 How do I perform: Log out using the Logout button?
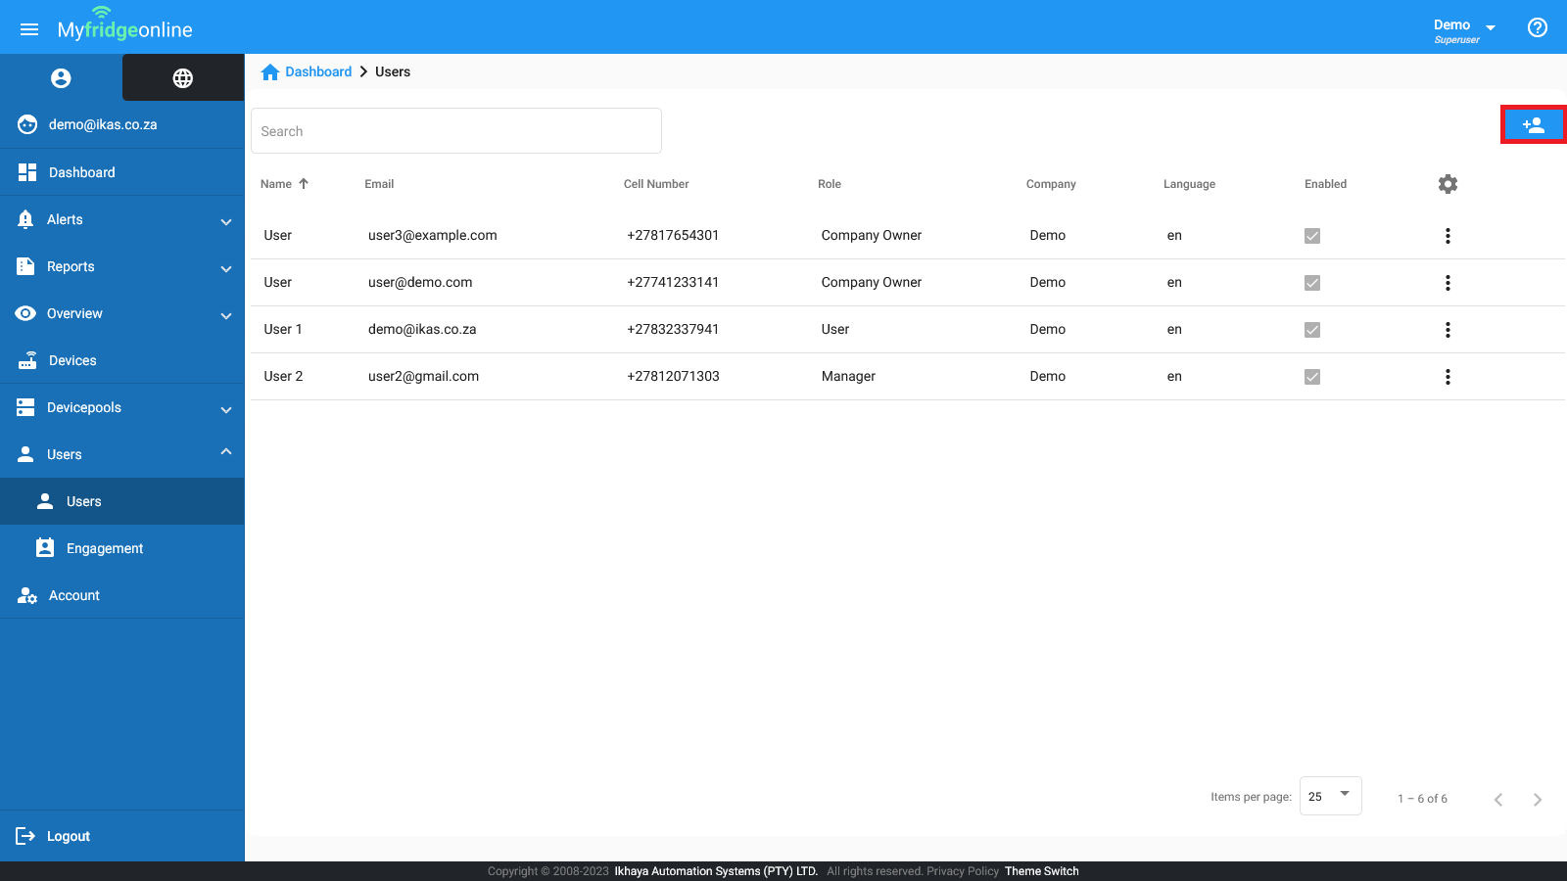(121, 836)
